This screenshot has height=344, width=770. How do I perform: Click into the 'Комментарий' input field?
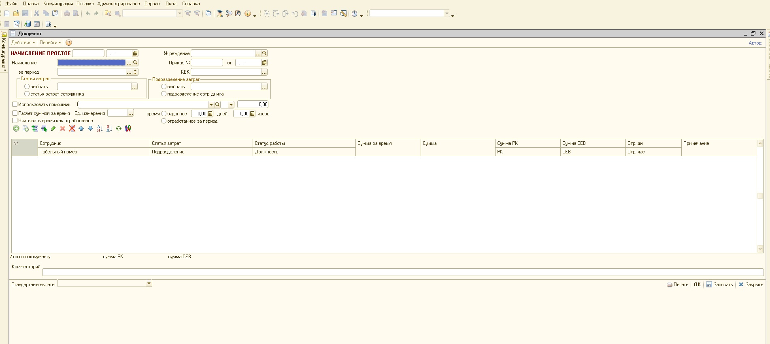coord(403,272)
